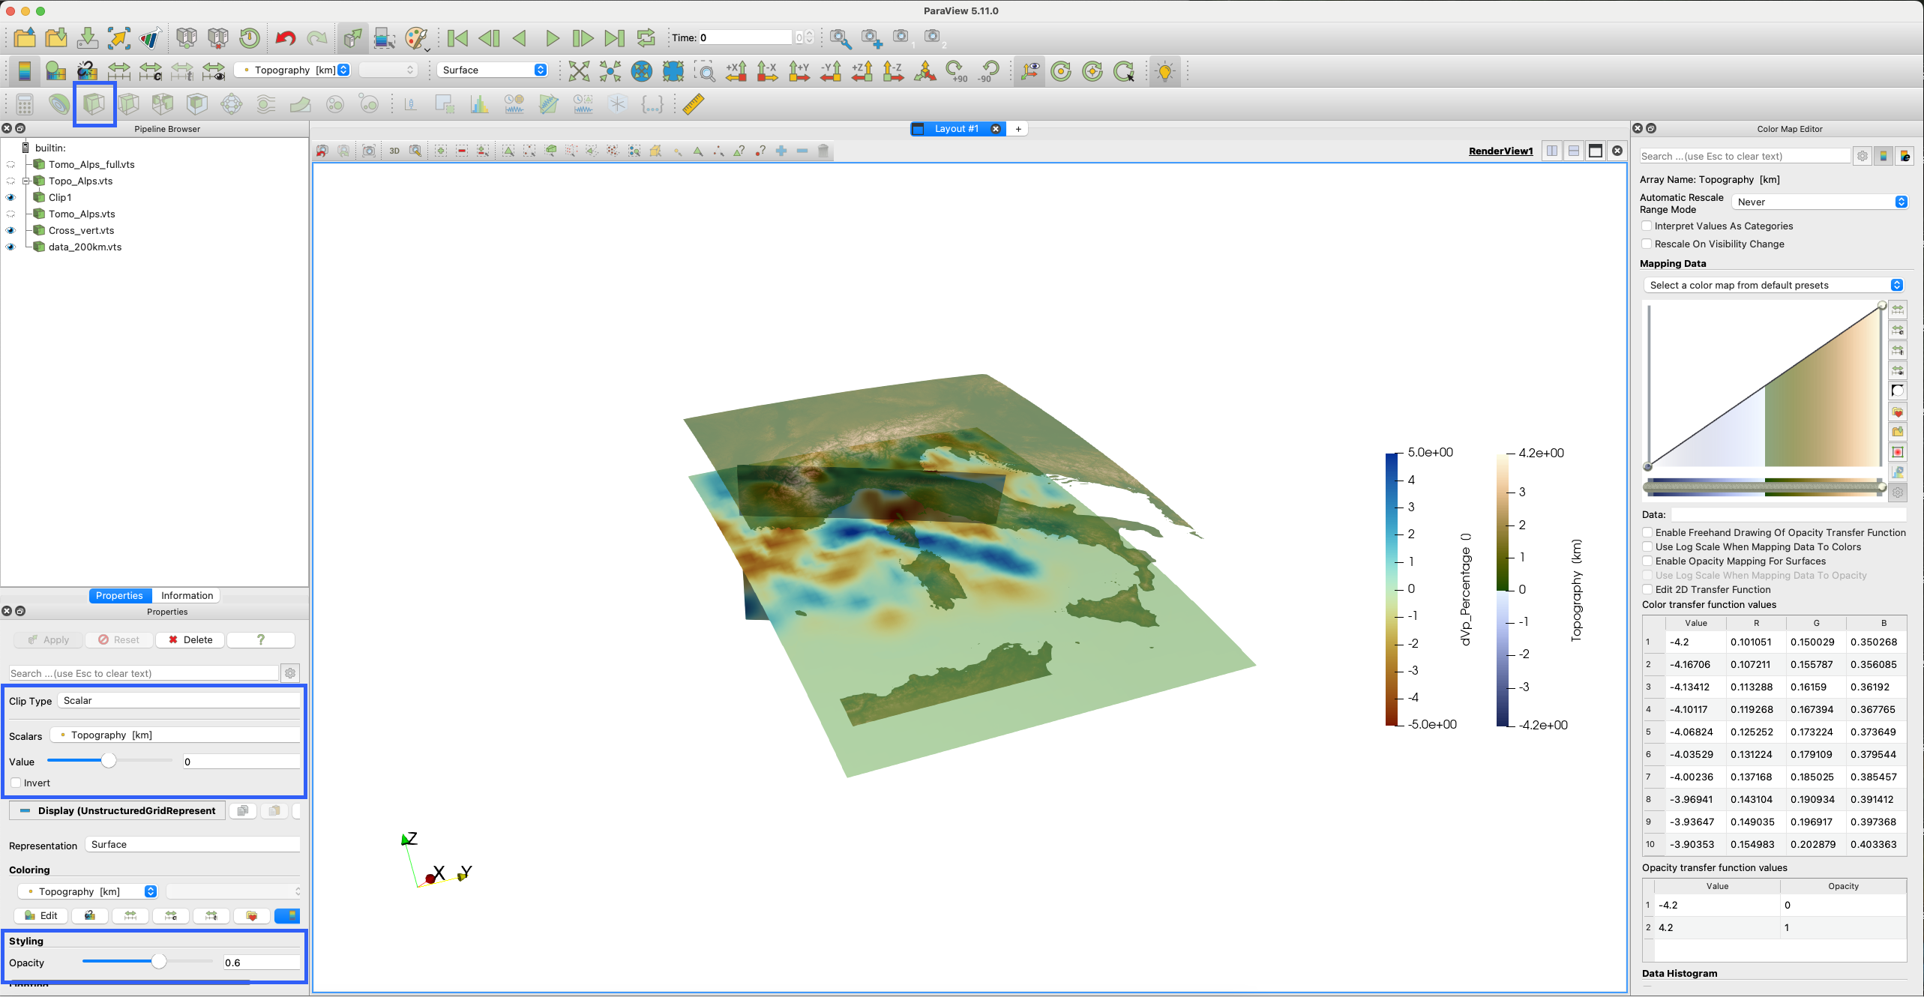Open the Load Palette icon

click(415, 37)
